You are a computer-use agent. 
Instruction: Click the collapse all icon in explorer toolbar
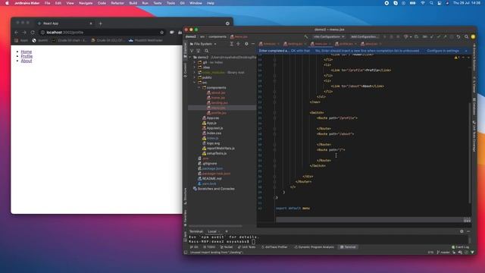click(x=238, y=44)
